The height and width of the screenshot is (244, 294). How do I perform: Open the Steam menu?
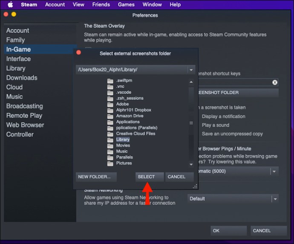[x=29, y=5]
